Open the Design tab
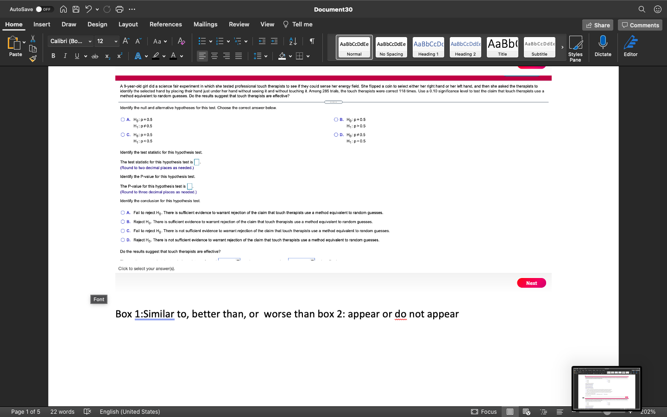The width and height of the screenshot is (667, 417). coord(97,24)
